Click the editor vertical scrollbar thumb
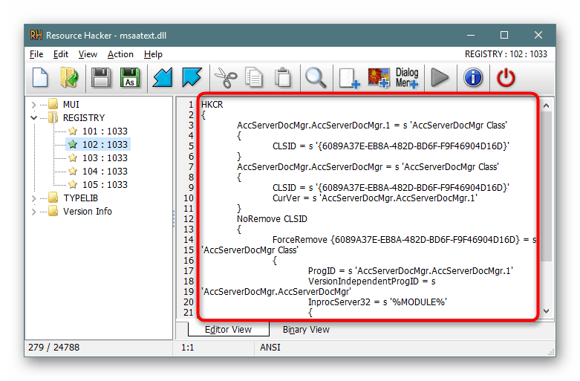The image size is (580, 381). 546,186
